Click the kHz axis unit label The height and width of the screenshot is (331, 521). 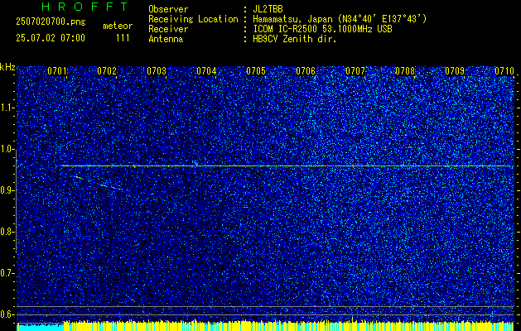pos(7,67)
